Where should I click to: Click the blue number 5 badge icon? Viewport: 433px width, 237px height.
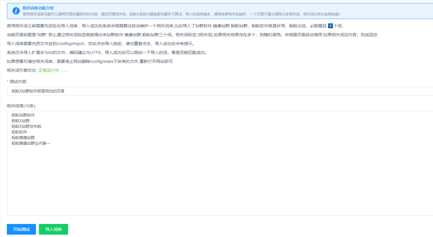(330, 26)
